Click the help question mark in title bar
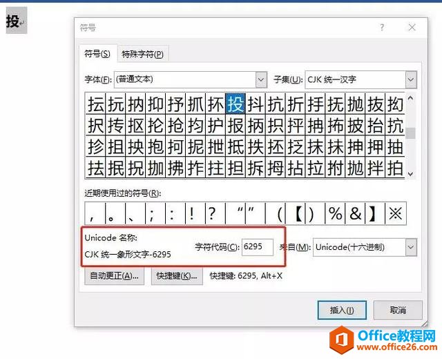This screenshot has width=442, height=359. (x=382, y=28)
